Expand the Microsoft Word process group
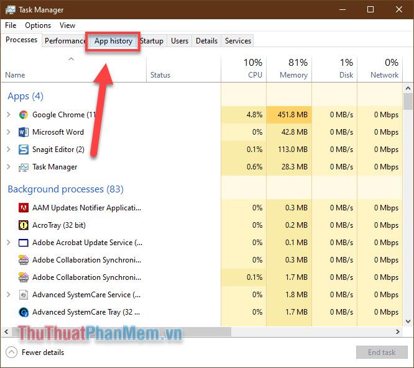Screen dimensions: 414x368 click(x=9, y=132)
